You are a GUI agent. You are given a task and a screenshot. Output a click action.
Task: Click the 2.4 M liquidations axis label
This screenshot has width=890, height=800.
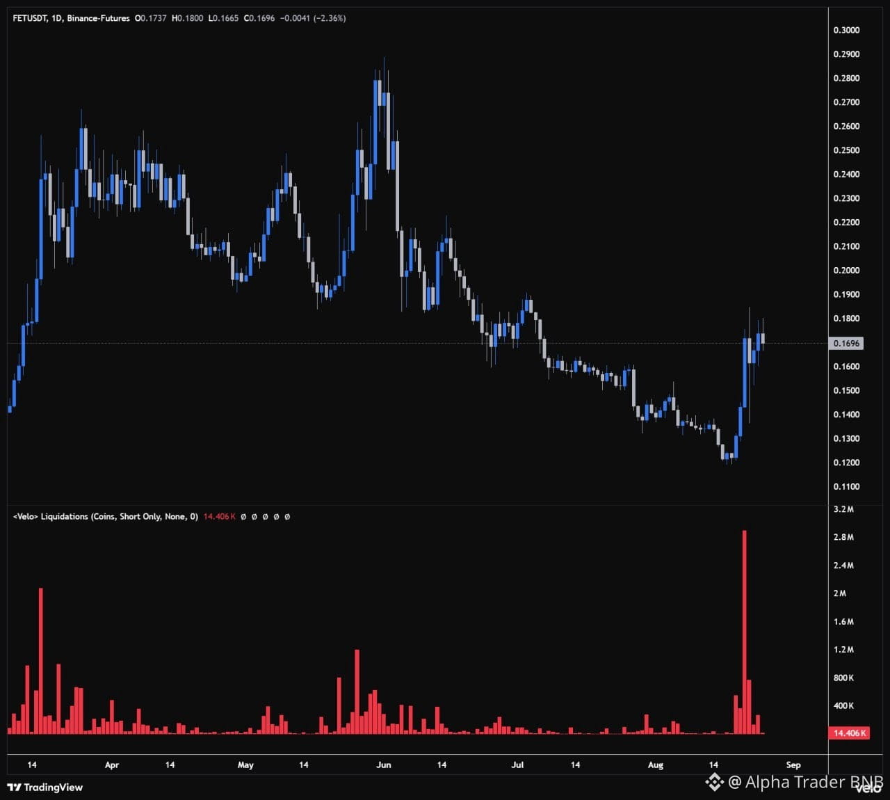point(843,566)
